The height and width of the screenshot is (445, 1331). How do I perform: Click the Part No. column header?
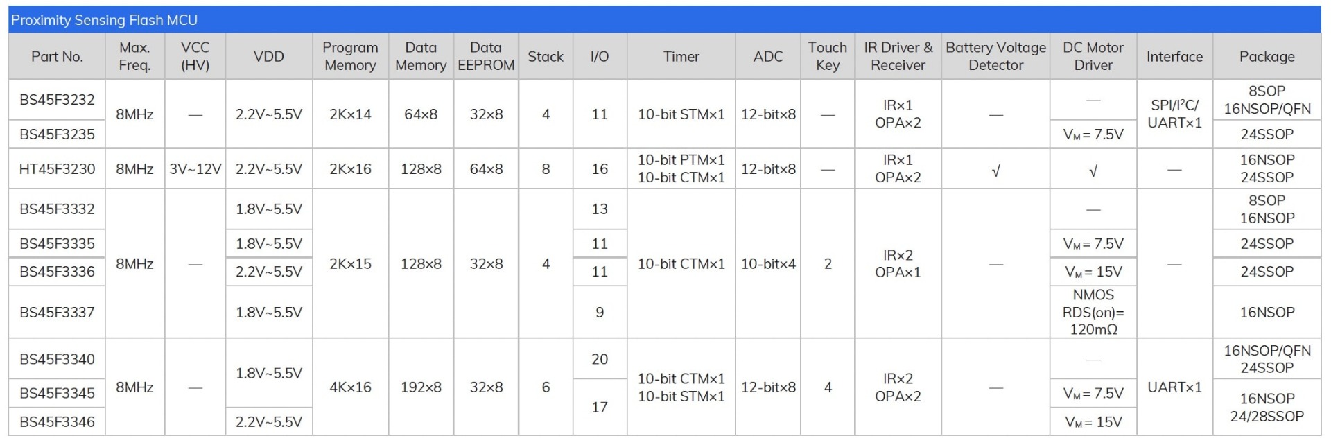tap(57, 57)
